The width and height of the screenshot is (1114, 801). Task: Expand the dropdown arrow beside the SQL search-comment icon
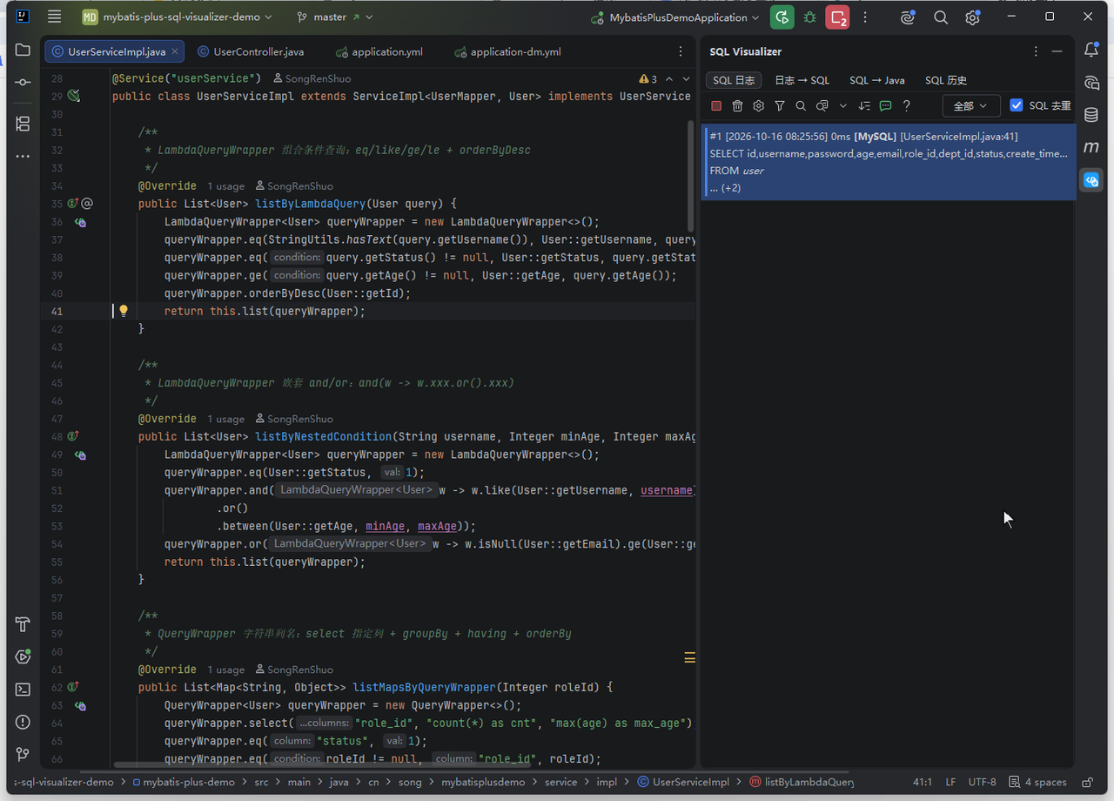click(842, 105)
